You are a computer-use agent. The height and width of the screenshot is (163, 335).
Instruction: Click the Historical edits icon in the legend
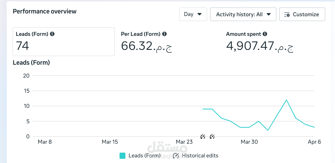(176, 155)
